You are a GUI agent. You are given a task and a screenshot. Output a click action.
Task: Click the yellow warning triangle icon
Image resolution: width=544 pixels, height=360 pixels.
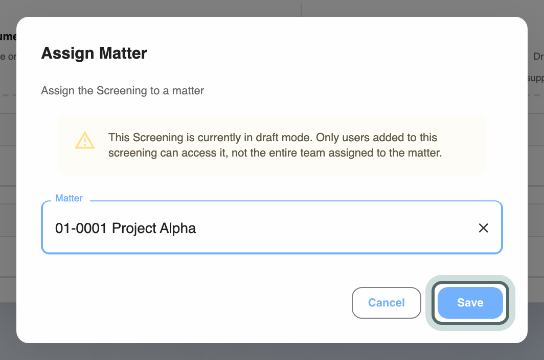coord(85,141)
